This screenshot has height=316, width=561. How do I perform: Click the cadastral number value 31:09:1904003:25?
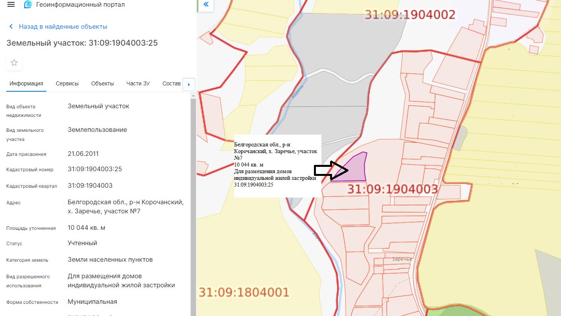pyautogui.click(x=95, y=169)
